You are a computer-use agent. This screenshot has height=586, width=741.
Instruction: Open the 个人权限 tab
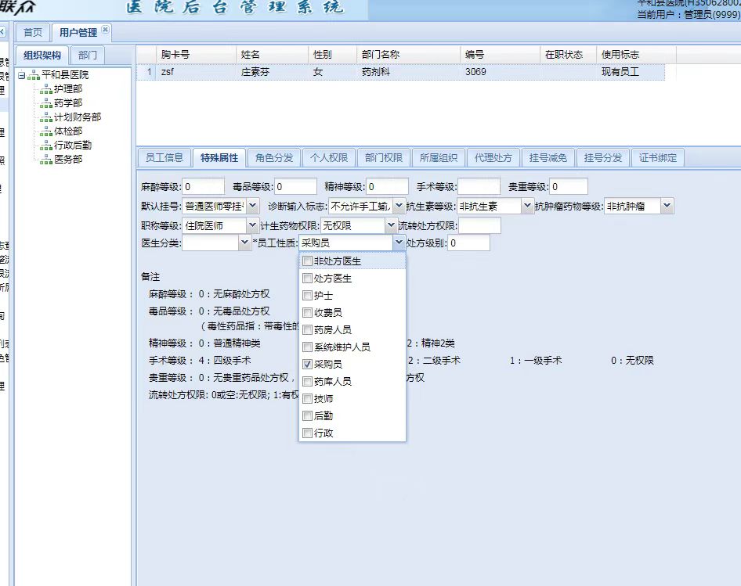[x=329, y=158]
